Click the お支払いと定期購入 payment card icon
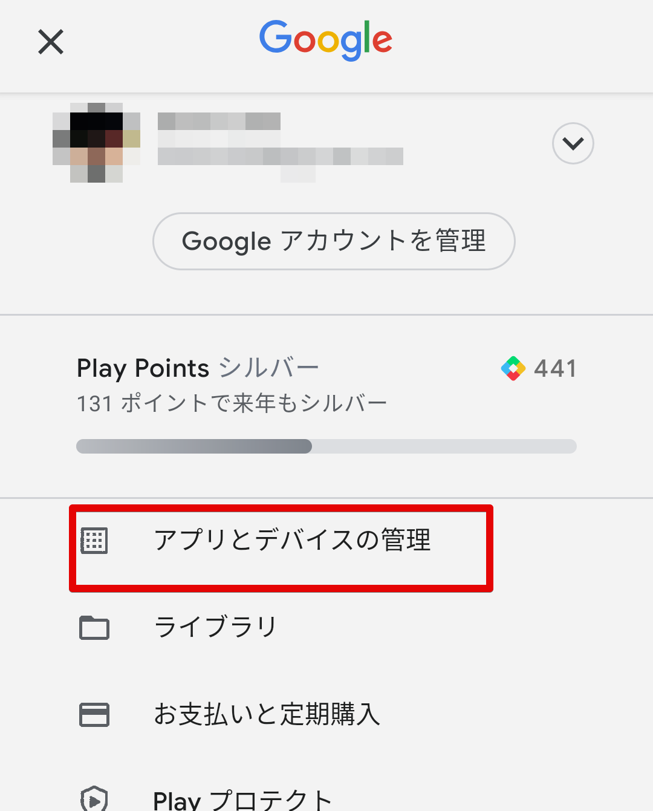This screenshot has height=811, width=653. pos(94,714)
